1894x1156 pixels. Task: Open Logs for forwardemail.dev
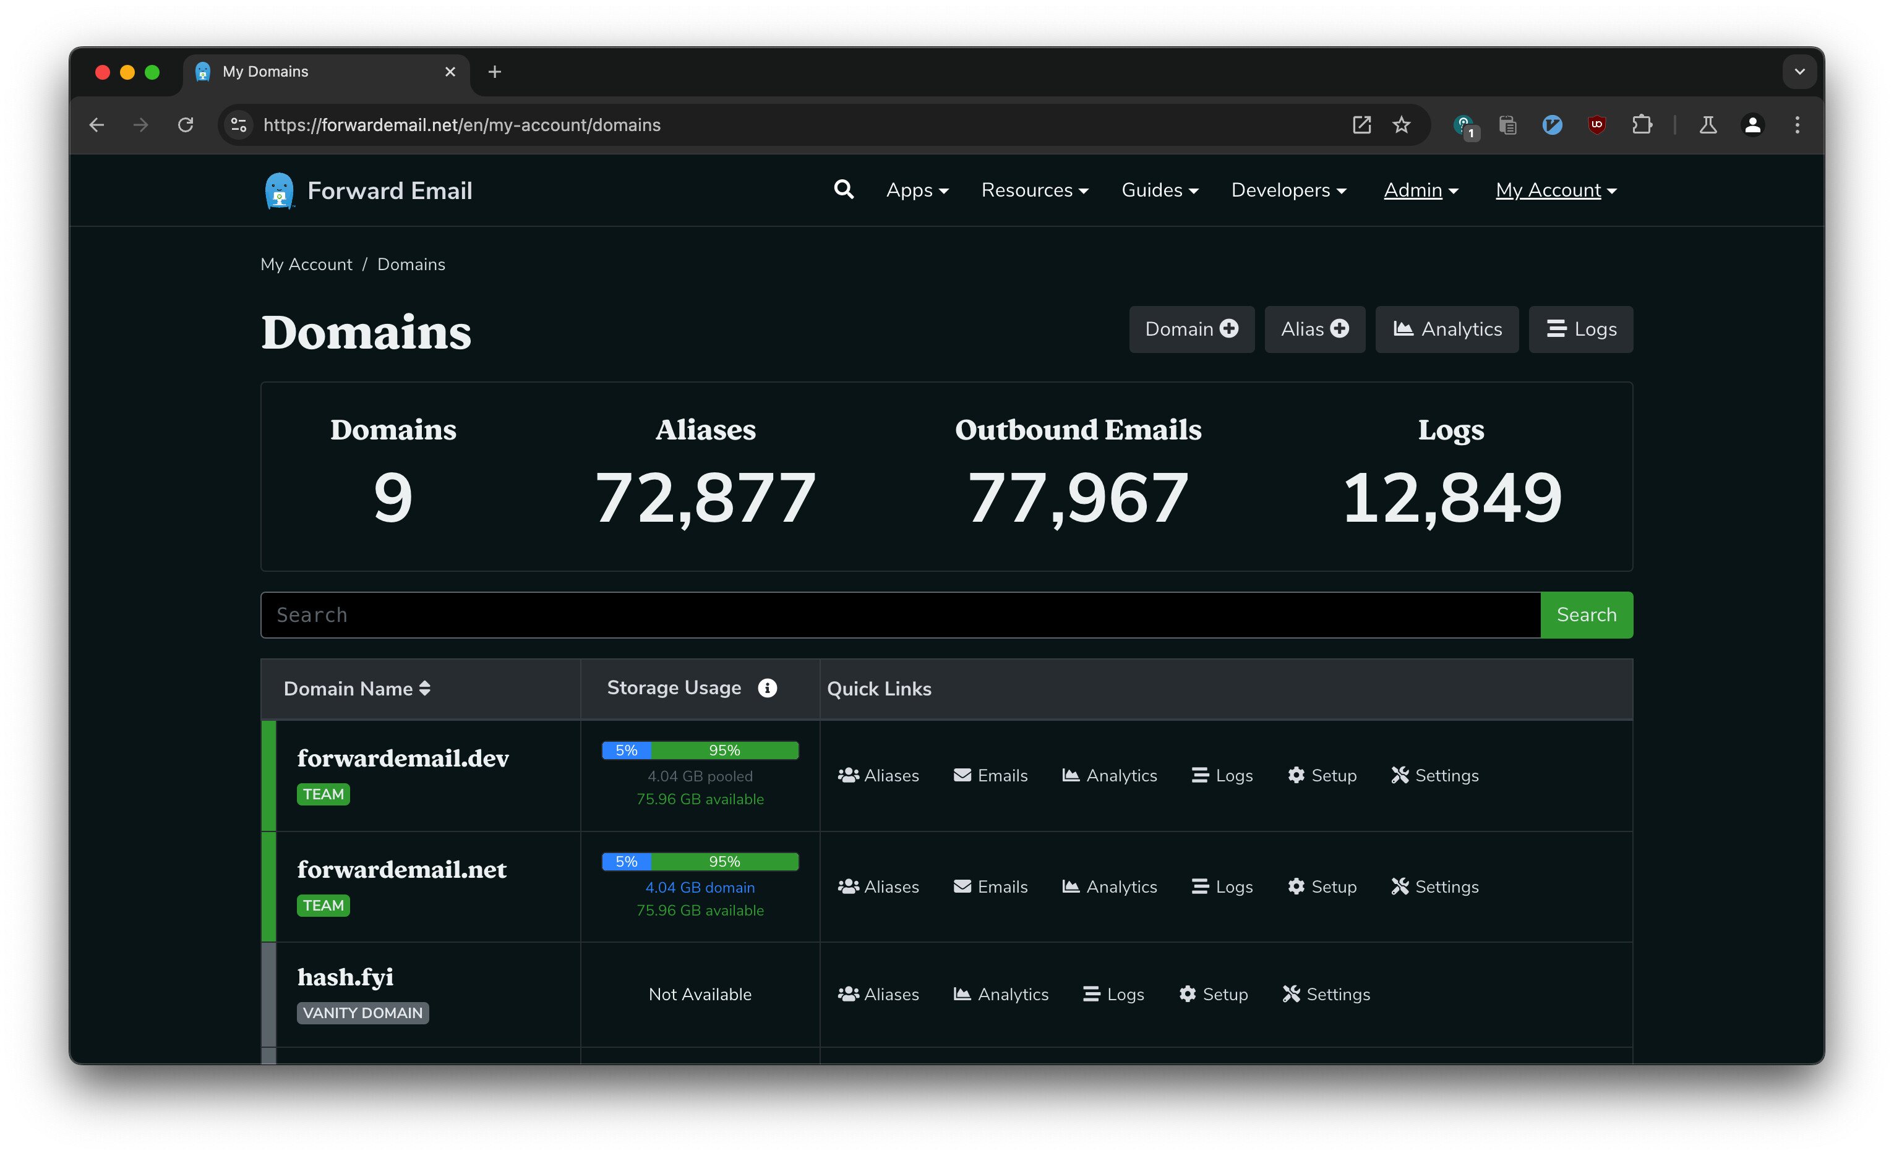[1222, 775]
